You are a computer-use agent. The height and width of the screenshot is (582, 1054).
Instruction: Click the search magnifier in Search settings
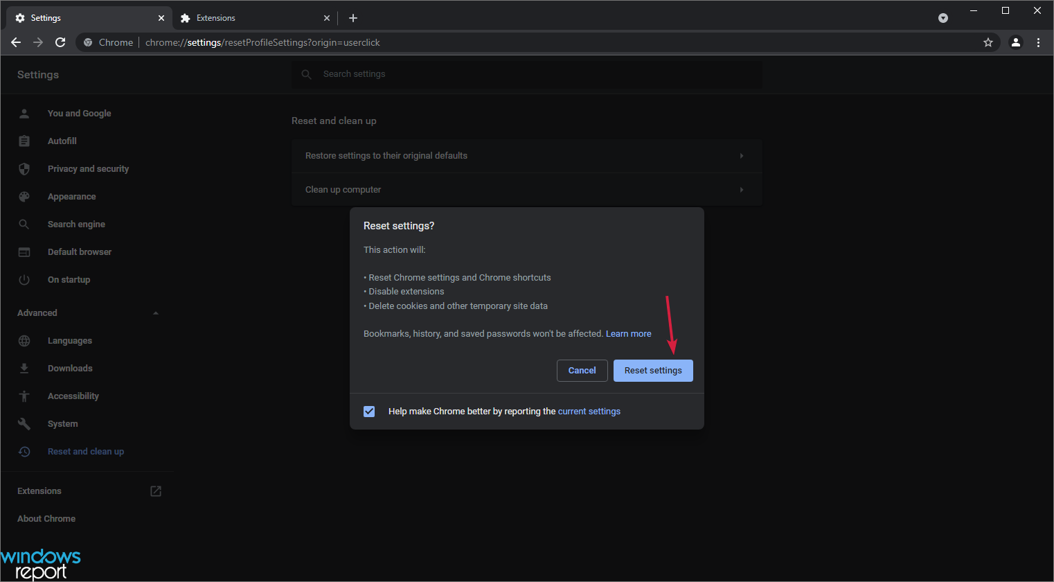[307, 74]
